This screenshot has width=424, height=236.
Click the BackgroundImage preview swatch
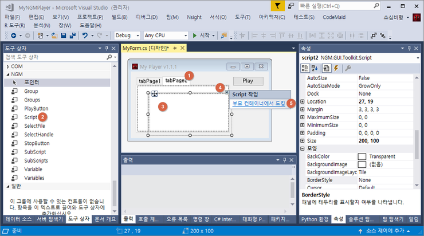(x=362, y=164)
